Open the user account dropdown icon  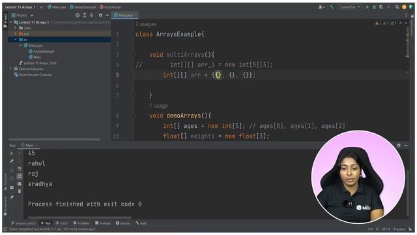pyautogui.click(x=321, y=7)
